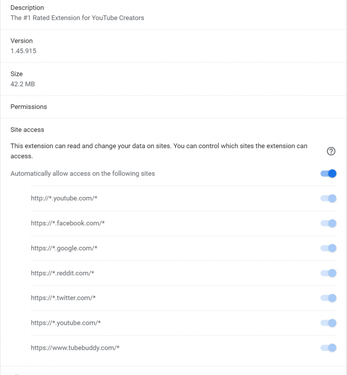This screenshot has width=347, height=375.
Task: Toggle automatically allow access on following sites
Action: pyautogui.click(x=328, y=173)
